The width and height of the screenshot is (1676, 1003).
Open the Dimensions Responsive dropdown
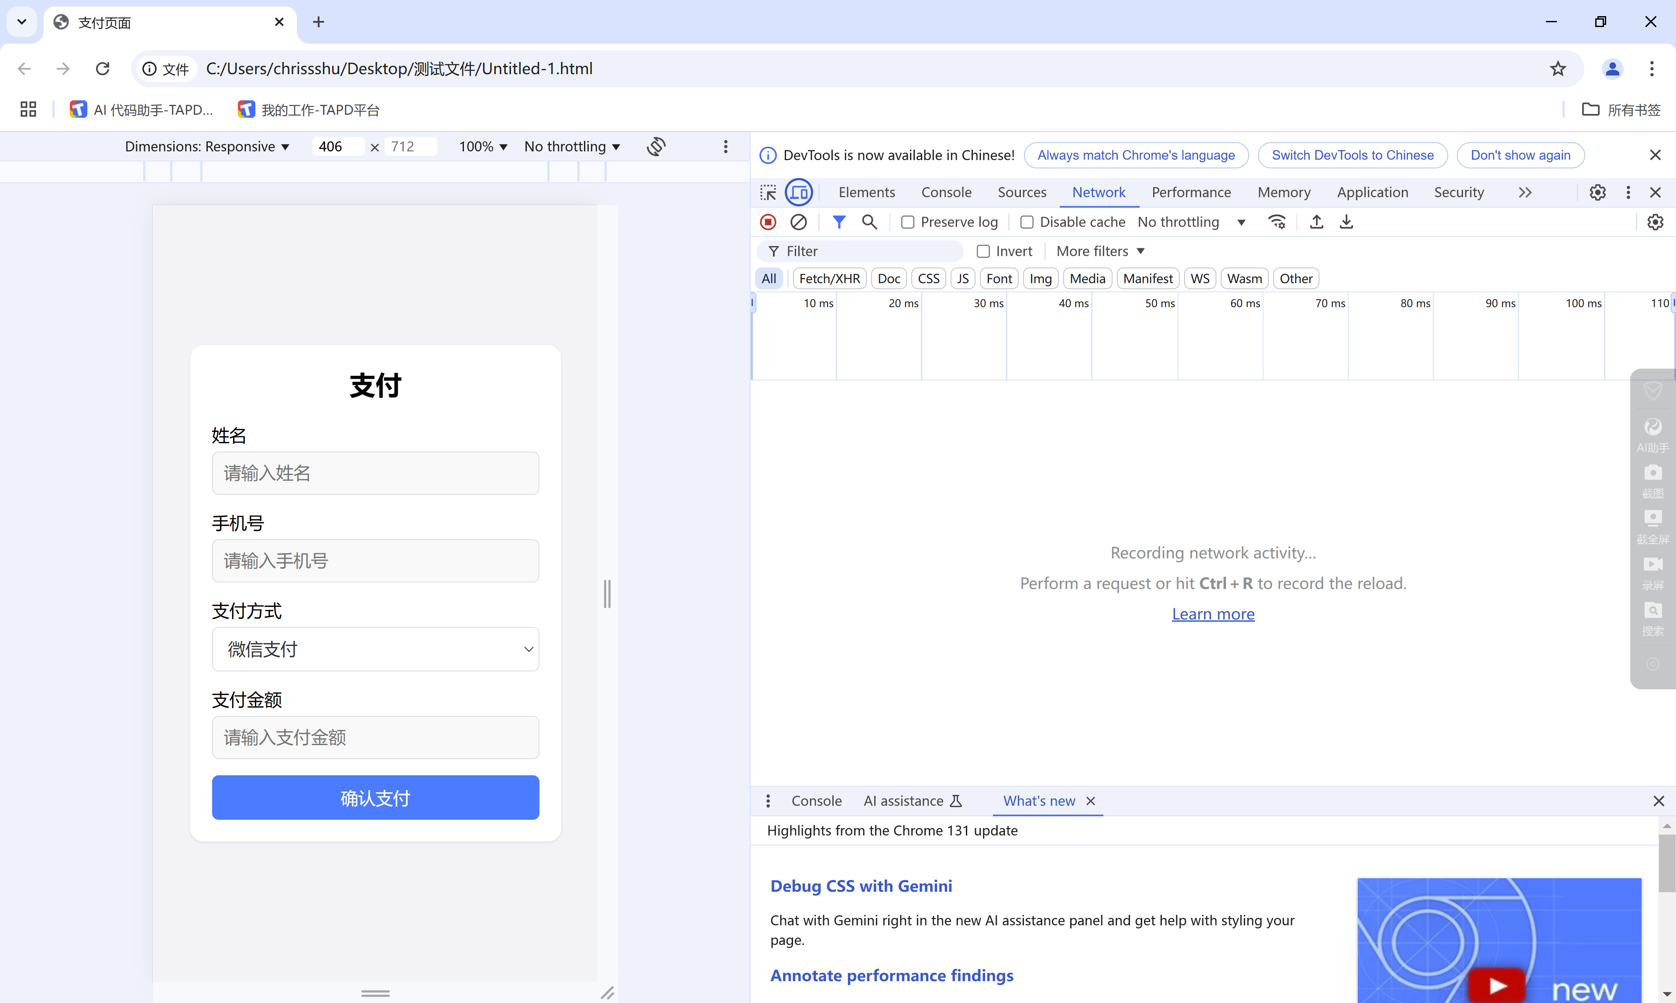pyautogui.click(x=207, y=147)
